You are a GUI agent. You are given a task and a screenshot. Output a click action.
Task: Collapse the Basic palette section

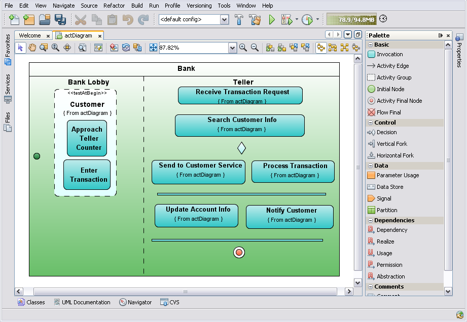pos(370,45)
